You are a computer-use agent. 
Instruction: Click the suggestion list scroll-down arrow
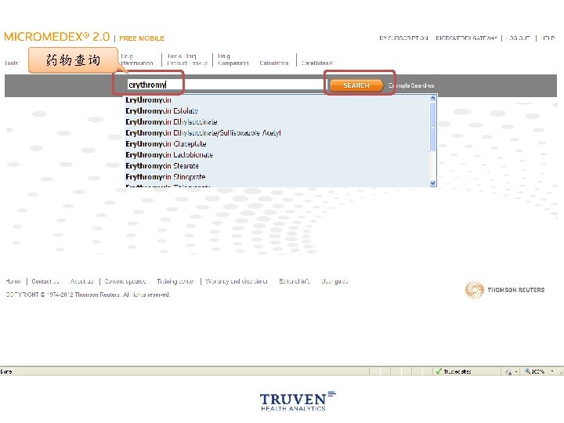[433, 183]
